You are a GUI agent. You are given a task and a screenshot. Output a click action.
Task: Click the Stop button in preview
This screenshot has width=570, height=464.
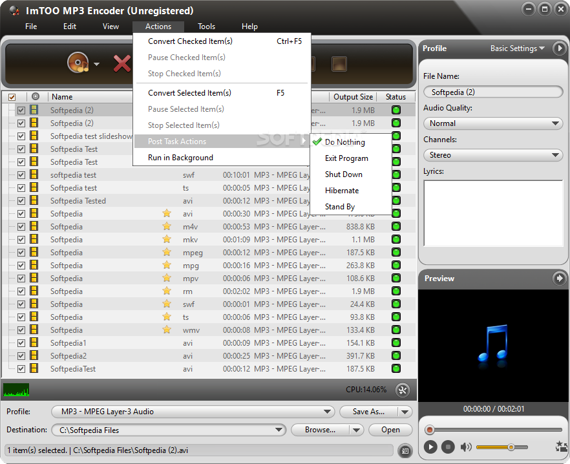tap(448, 447)
